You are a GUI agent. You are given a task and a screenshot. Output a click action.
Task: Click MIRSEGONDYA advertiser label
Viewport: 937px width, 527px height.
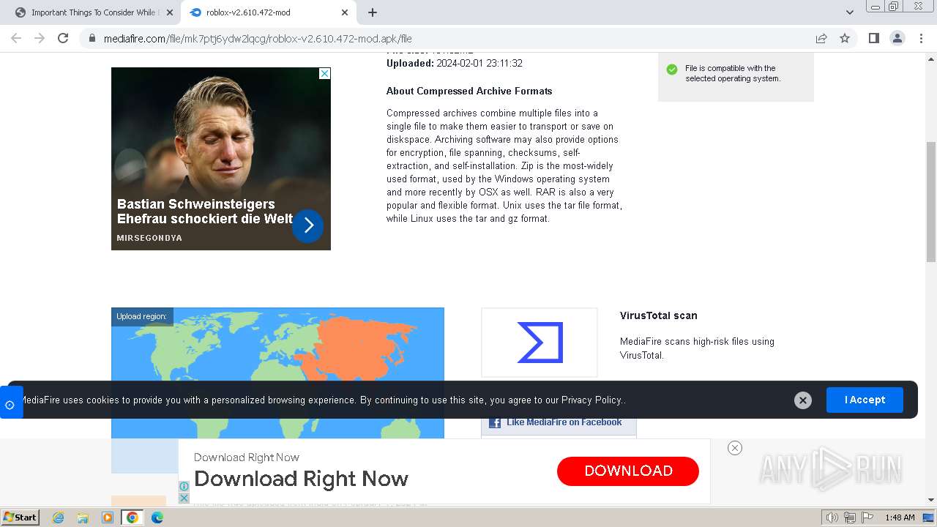coord(149,238)
